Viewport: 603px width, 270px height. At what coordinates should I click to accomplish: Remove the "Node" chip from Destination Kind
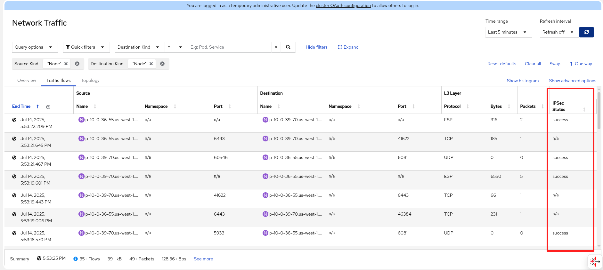click(151, 64)
